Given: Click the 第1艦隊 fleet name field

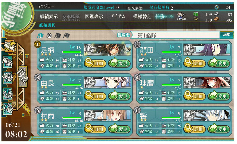Looking at the screenshot, I should tap(176, 35).
